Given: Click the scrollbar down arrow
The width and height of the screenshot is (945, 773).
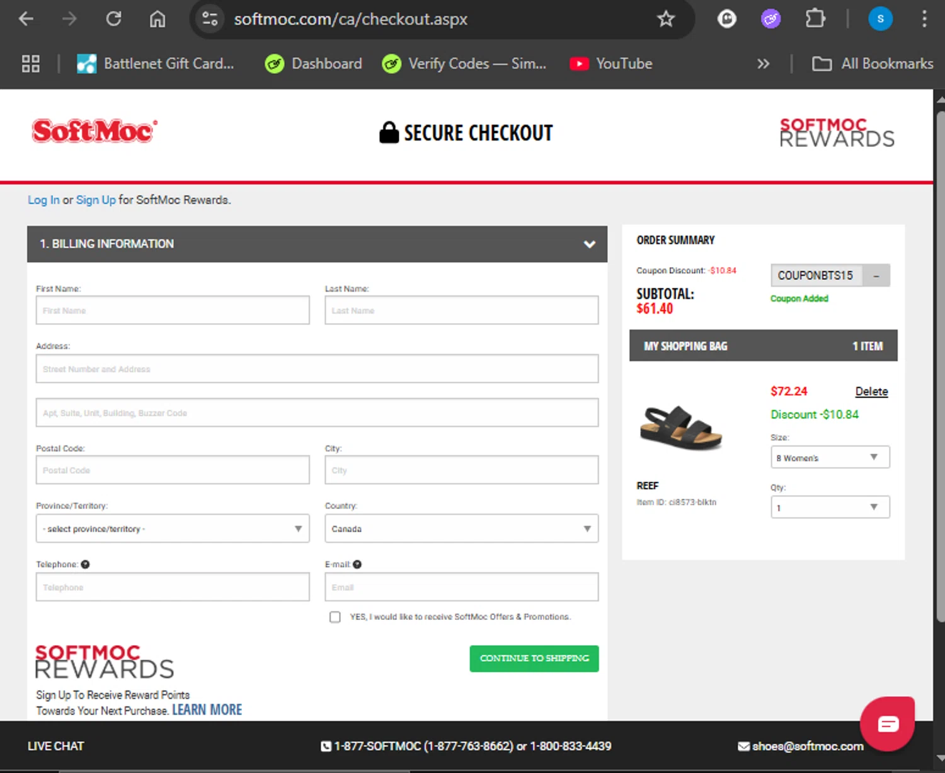Looking at the screenshot, I should coord(940,758).
